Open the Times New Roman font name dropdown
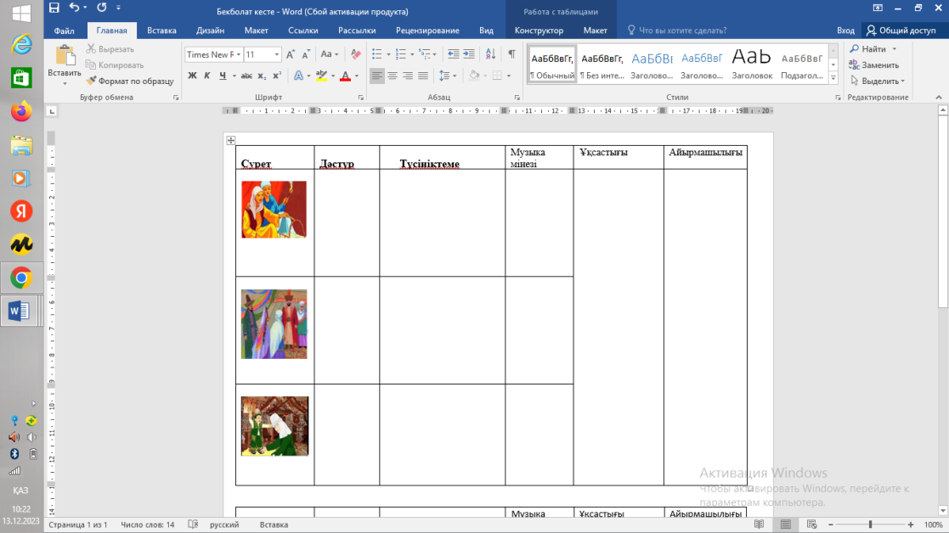The height and width of the screenshot is (533, 949). pos(213,54)
